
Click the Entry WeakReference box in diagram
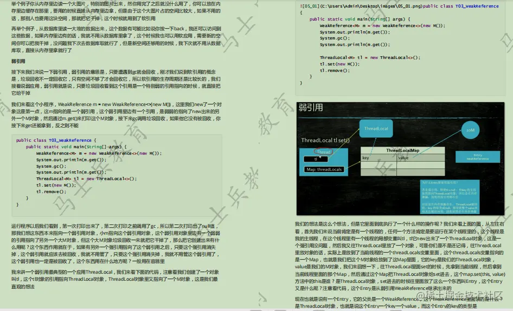click(x=478, y=157)
